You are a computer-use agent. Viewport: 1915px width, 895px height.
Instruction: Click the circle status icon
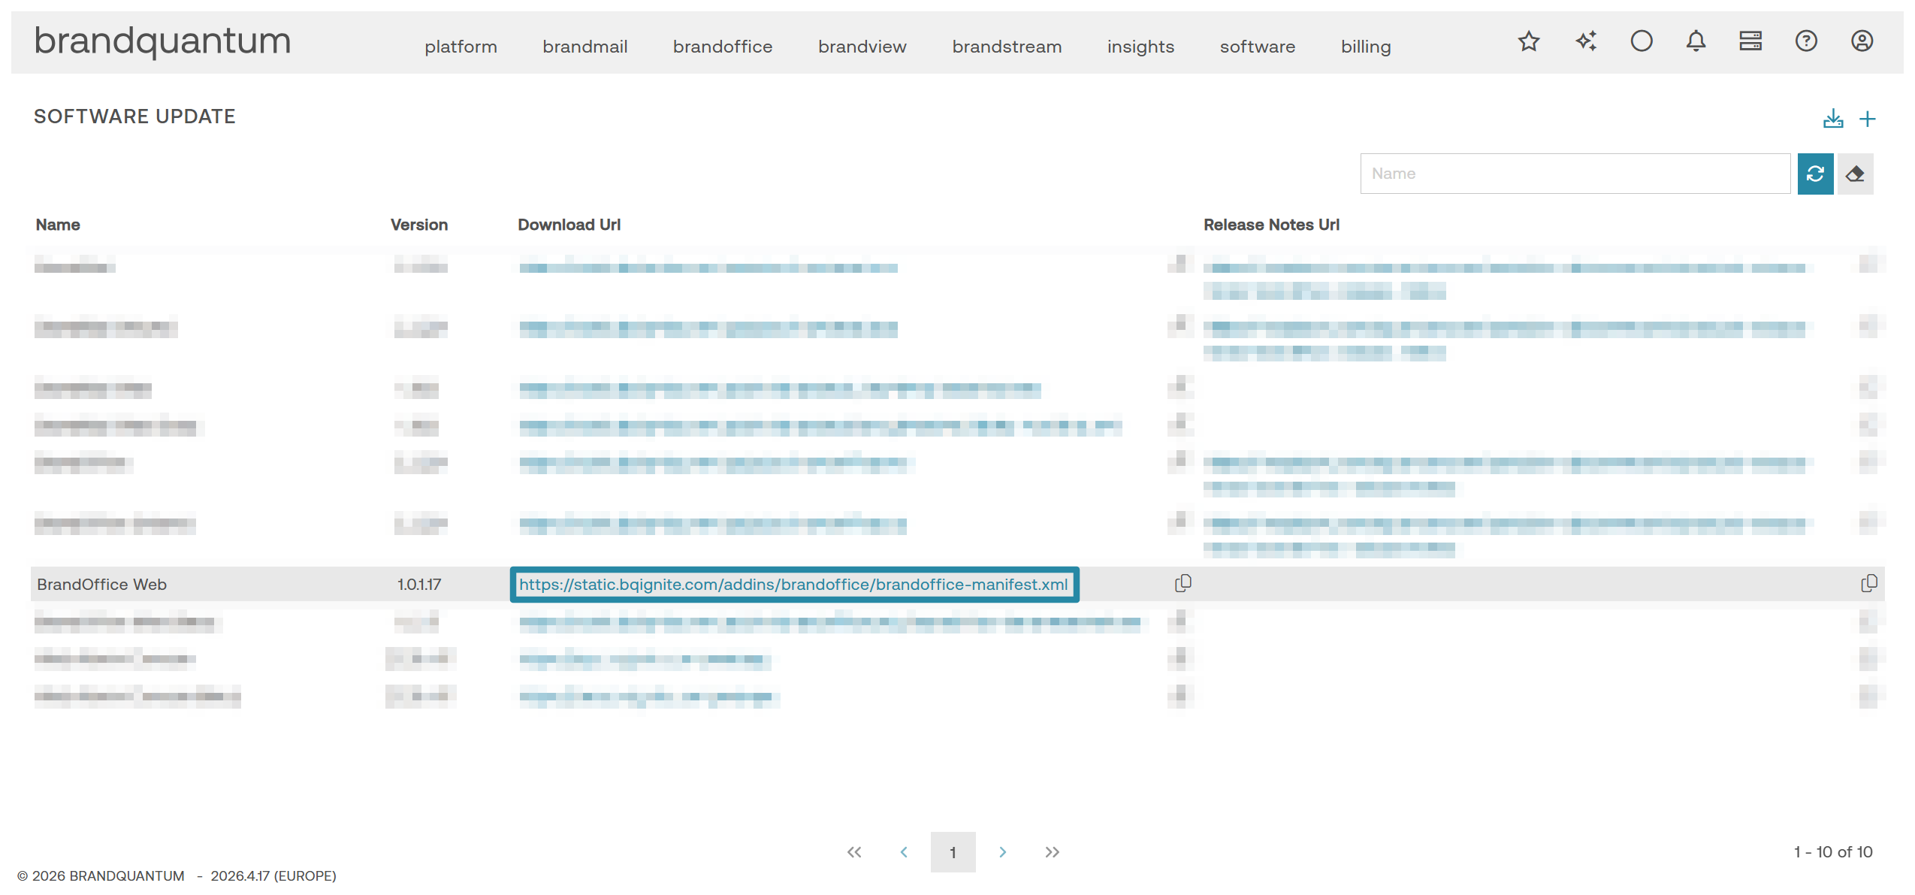click(x=1641, y=41)
